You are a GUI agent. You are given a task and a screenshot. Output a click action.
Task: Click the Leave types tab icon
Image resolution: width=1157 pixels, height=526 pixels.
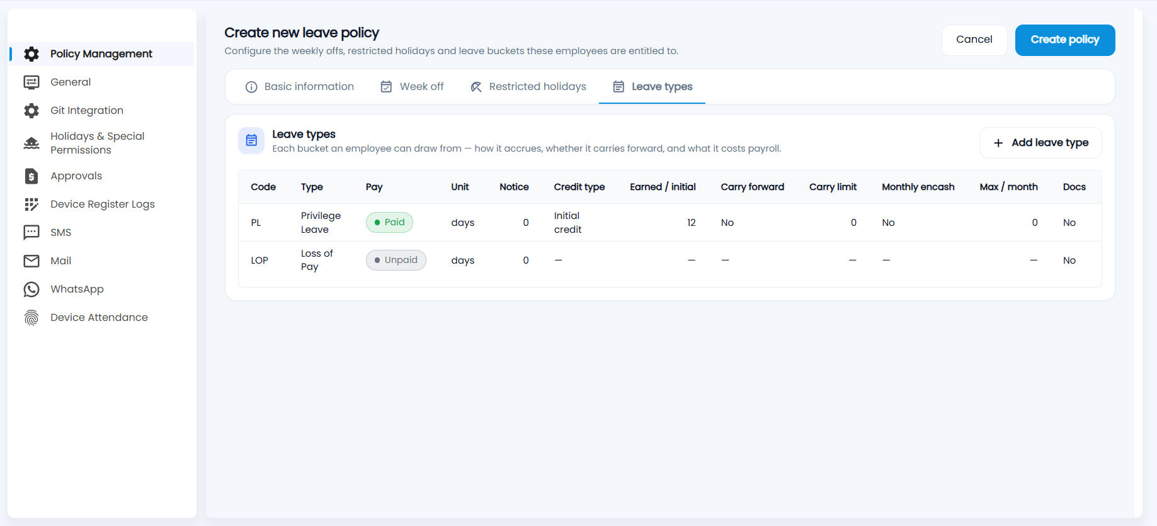pos(618,87)
